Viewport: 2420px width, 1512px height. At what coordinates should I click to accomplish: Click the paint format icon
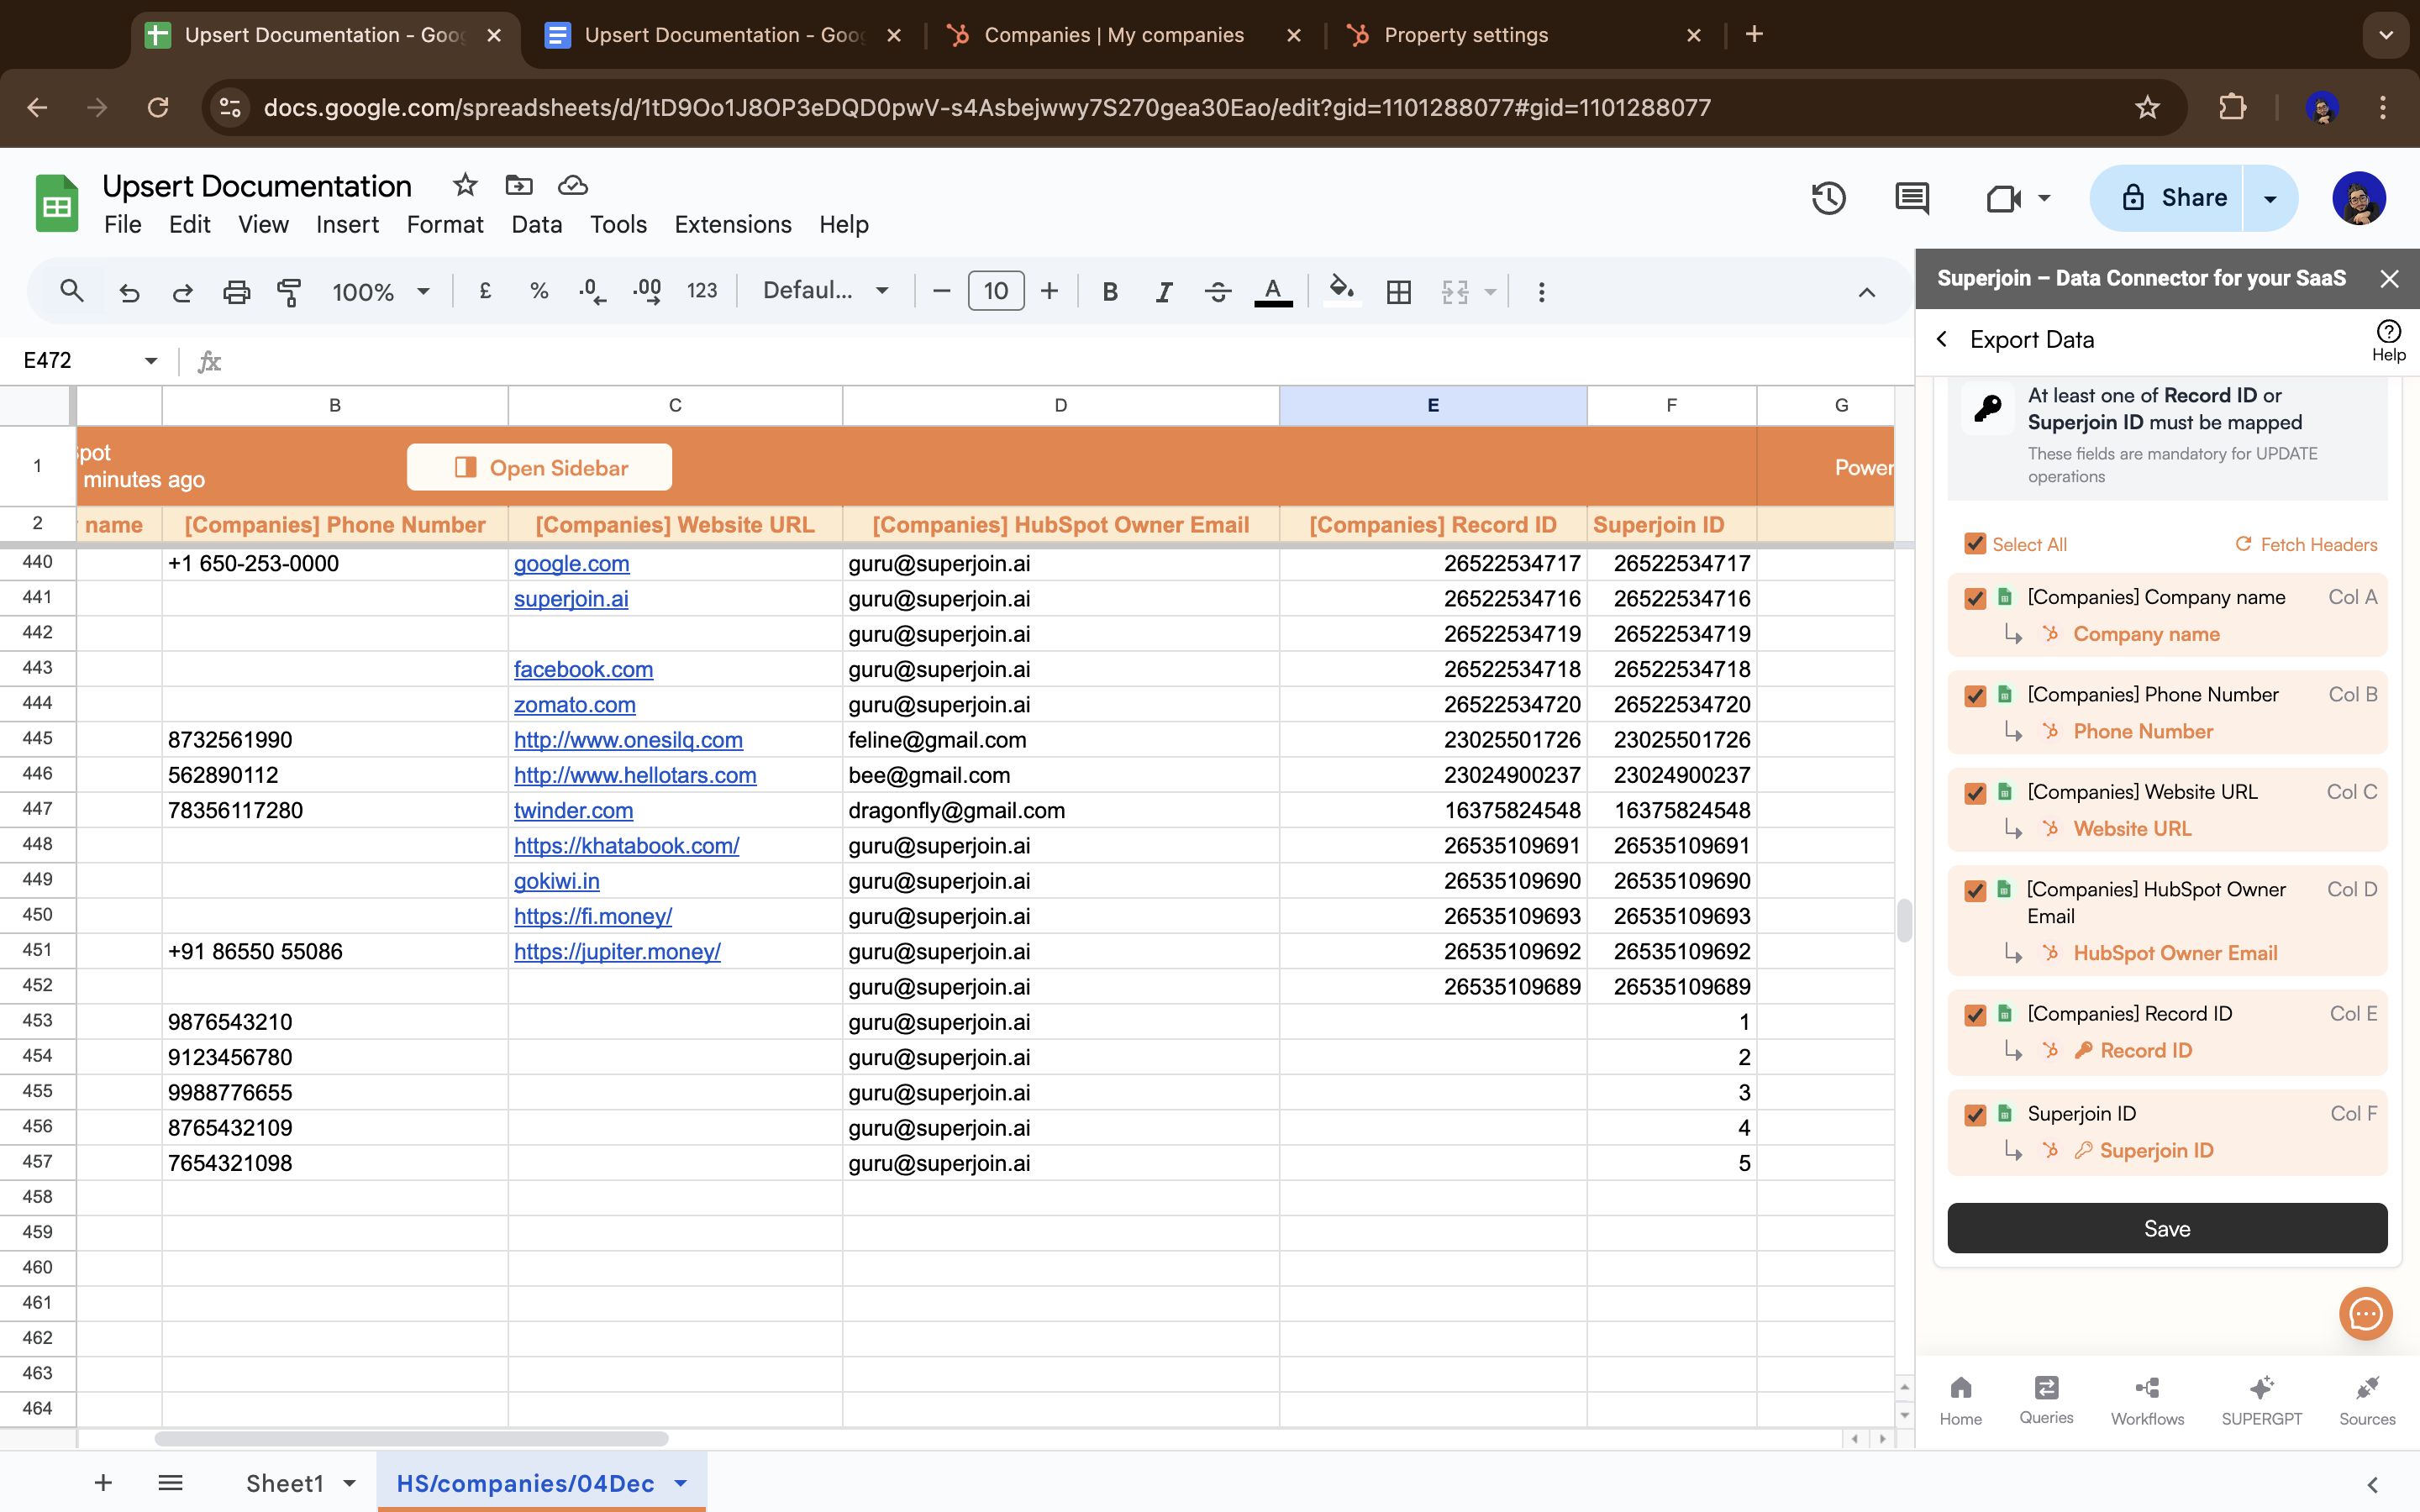(289, 292)
